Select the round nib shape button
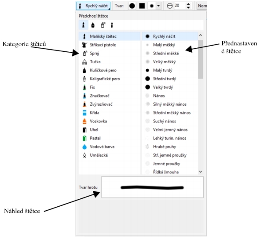This screenshot has width=264, height=237. click(x=132, y=6)
